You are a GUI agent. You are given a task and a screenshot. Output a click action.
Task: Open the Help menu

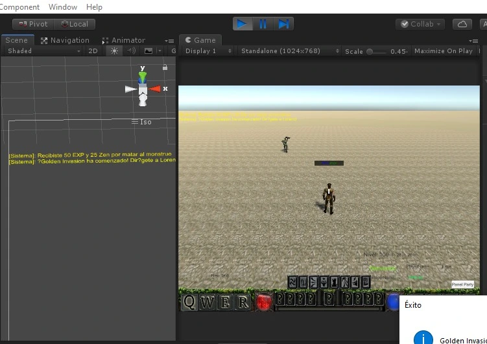(x=94, y=7)
